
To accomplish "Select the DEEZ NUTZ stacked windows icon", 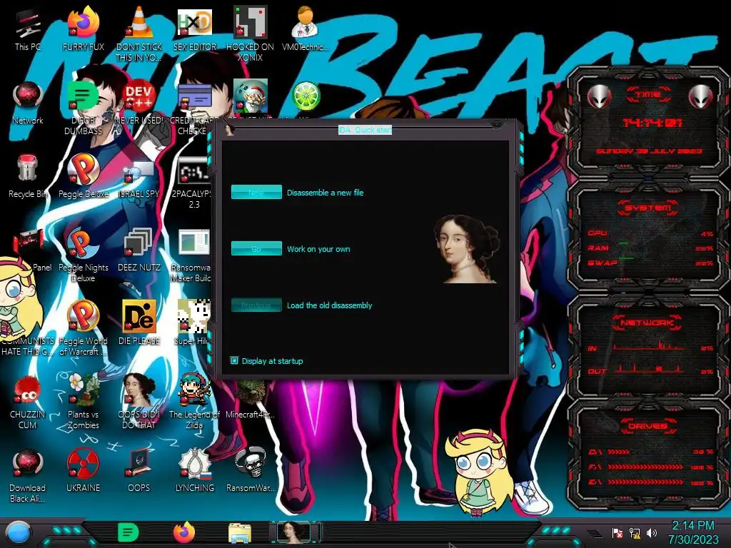I will point(139,250).
